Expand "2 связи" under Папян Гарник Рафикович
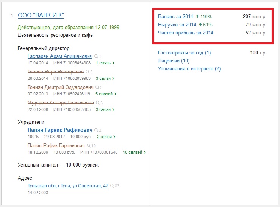The image size is (280, 207). pos(106,137)
